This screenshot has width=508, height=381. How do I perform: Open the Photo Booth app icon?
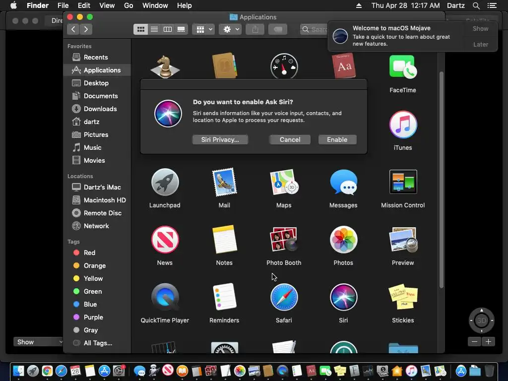click(x=284, y=240)
